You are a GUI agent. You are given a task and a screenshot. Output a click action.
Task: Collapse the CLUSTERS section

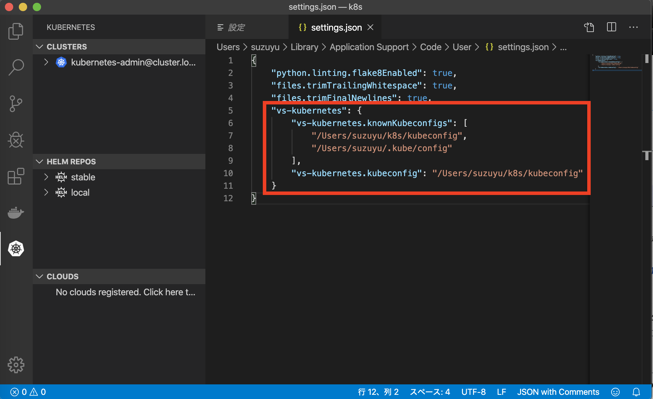(x=39, y=47)
